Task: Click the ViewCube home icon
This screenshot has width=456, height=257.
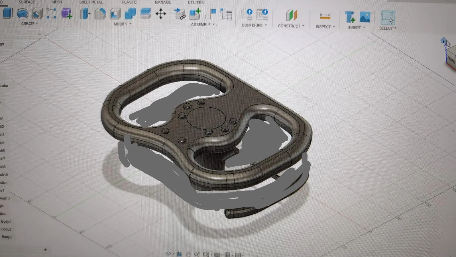Action: [x=443, y=41]
